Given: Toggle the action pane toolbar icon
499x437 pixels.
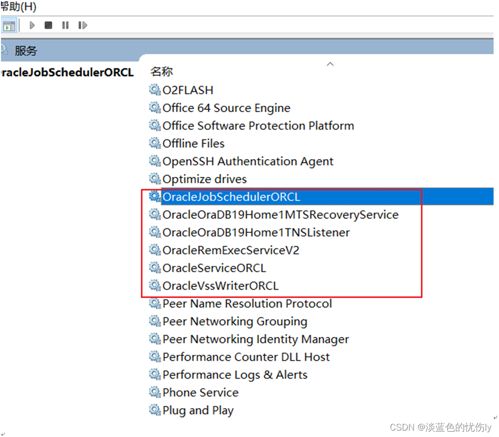Looking at the screenshot, I should 8,26.
